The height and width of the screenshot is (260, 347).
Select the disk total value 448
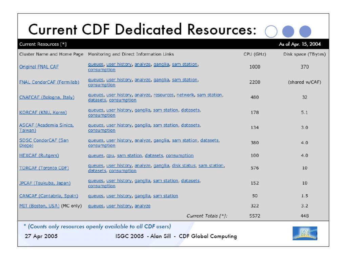(x=305, y=216)
